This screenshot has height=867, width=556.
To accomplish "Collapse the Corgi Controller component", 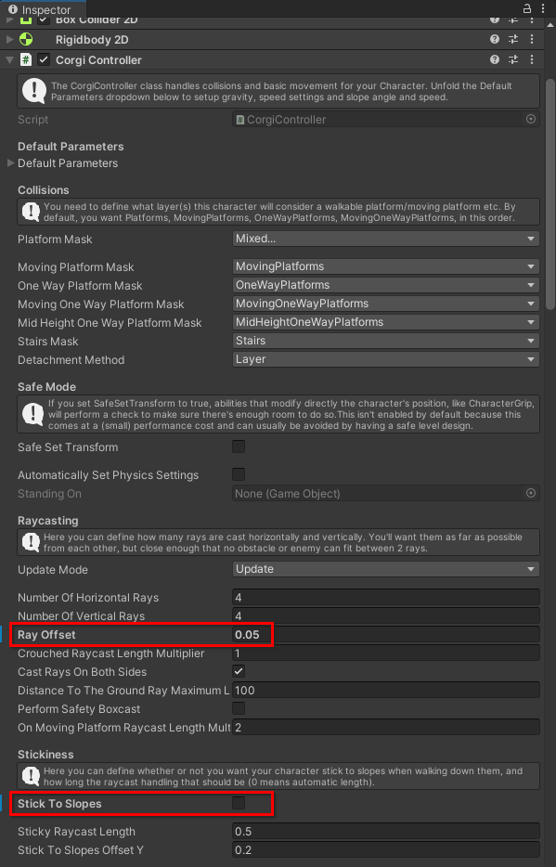I will pyautogui.click(x=10, y=59).
